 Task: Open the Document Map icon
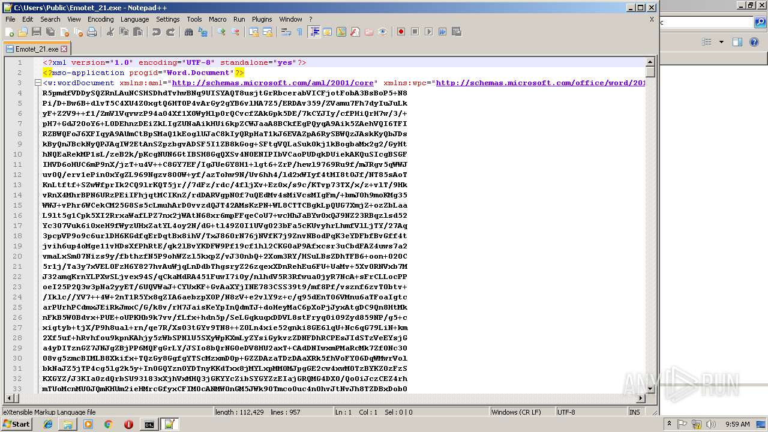[x=341, y=32]
